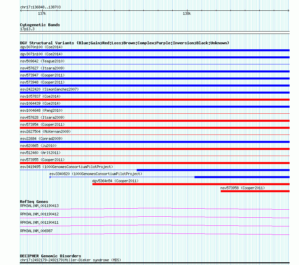The height and width of the screenshot is (265, 299).
Task: Open the esv3340820 1000GenomesConsortiumPilotProject label
Action: tap(96, 174)
